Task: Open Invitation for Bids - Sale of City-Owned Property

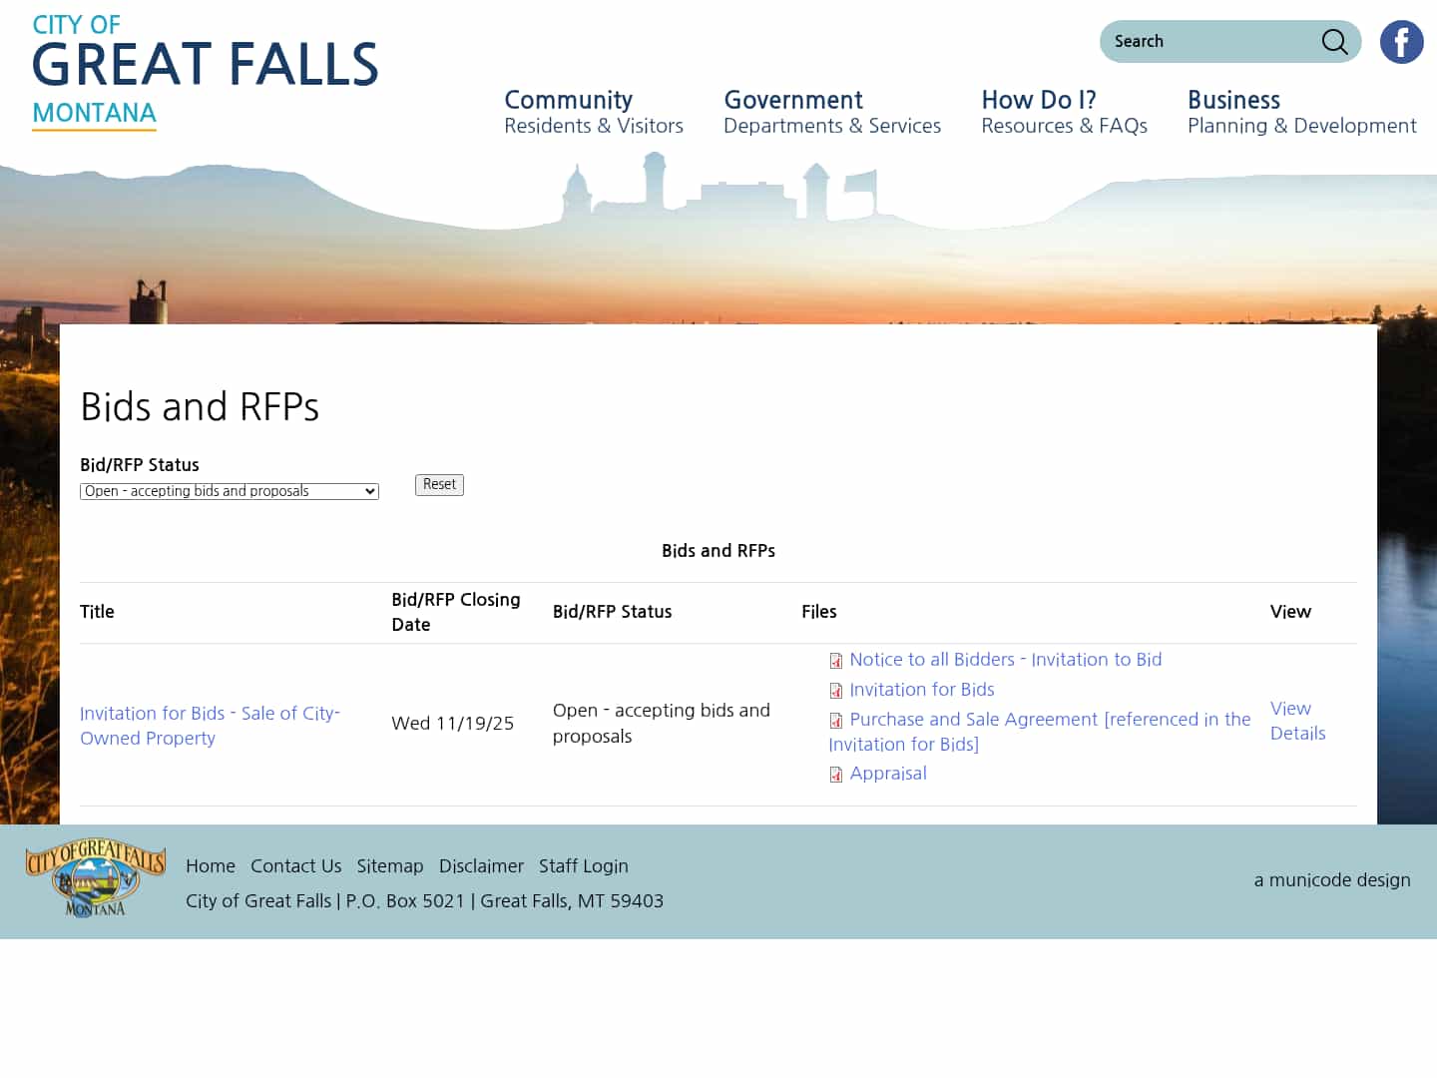Action: (210, 725)
